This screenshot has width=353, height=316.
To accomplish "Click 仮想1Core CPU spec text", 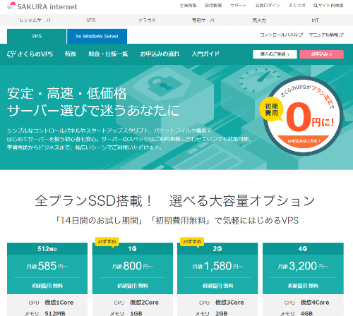I will coord(59,303).
